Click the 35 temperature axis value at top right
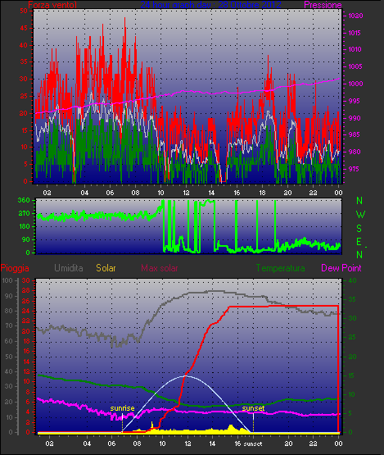 click(x=352, y=299)
